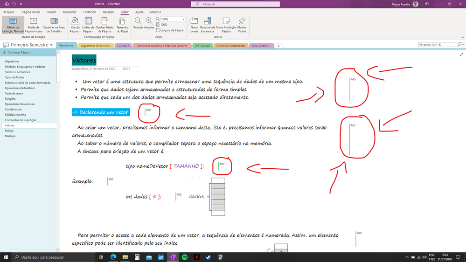Open the Histórico ribbon tab

tap(90, 12)
